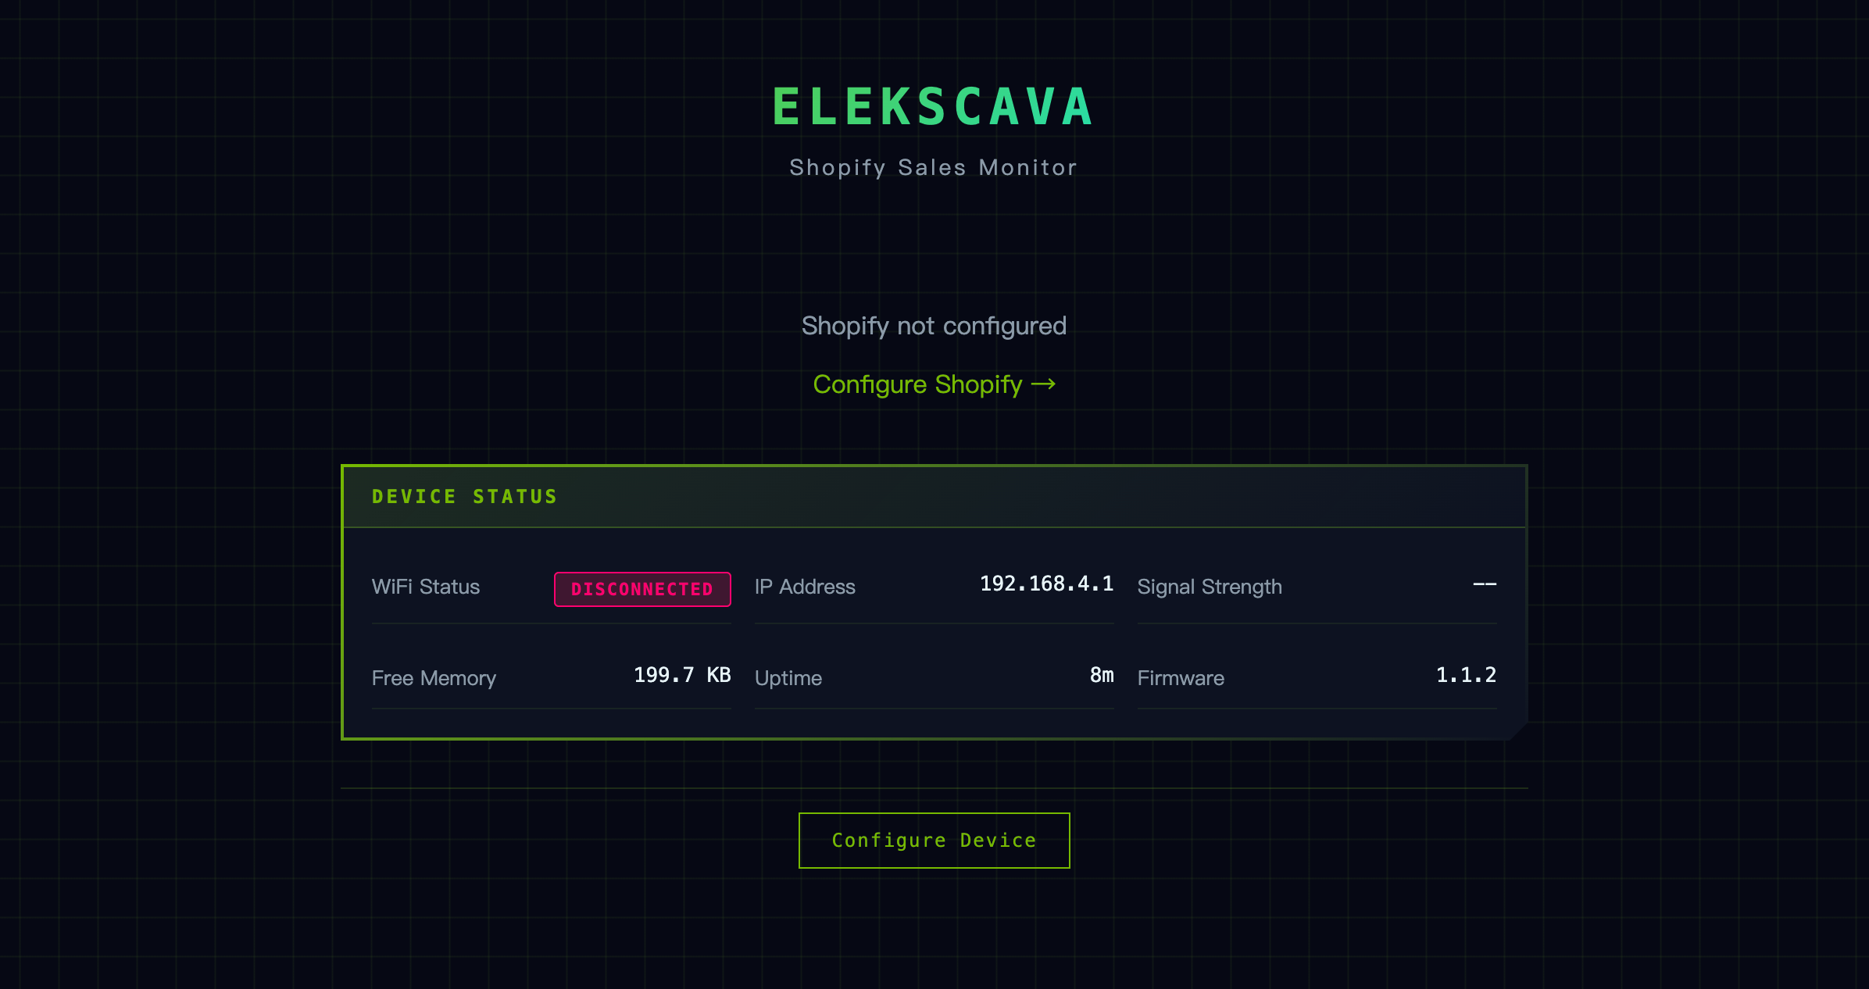Click the arrow icon next to Configure Shopify
This screenshot has width=1869, height=989.
pos(1043,384)
